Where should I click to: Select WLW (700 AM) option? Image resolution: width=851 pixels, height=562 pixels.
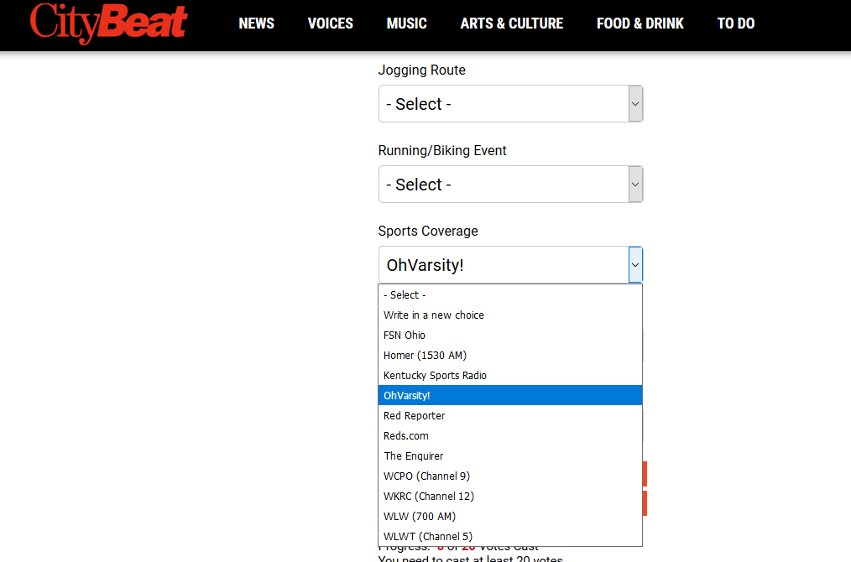[510, 516]
